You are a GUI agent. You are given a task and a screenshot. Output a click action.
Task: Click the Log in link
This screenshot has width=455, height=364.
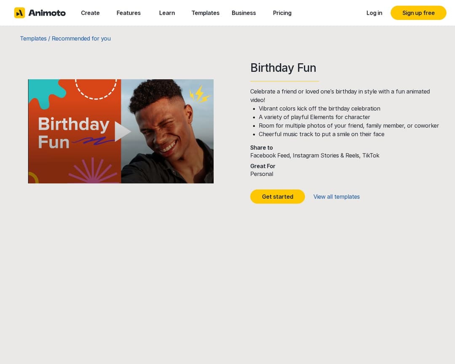(374, 13)
